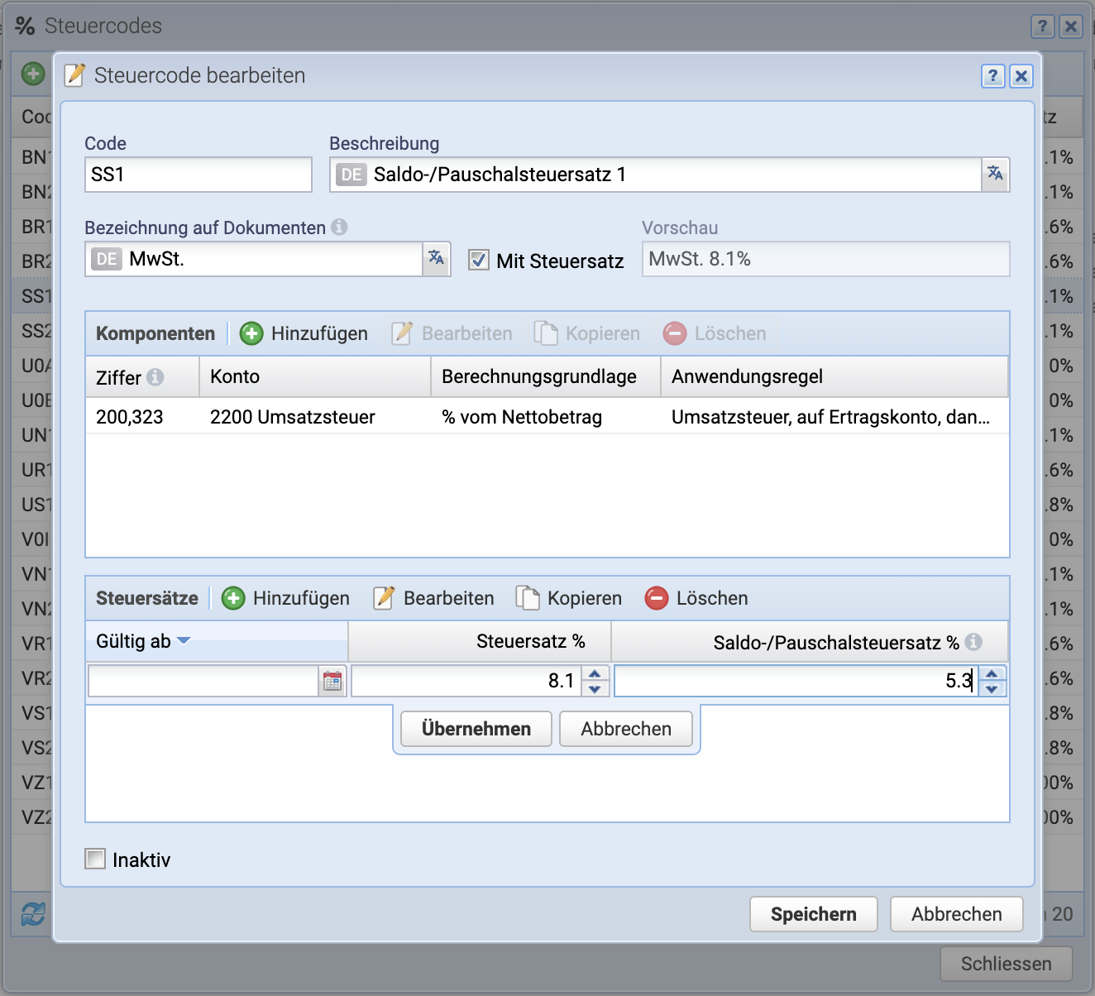Save changes with the Speichern button
This screenshot has width=1095, height=996.
click(x=813, y=914)
